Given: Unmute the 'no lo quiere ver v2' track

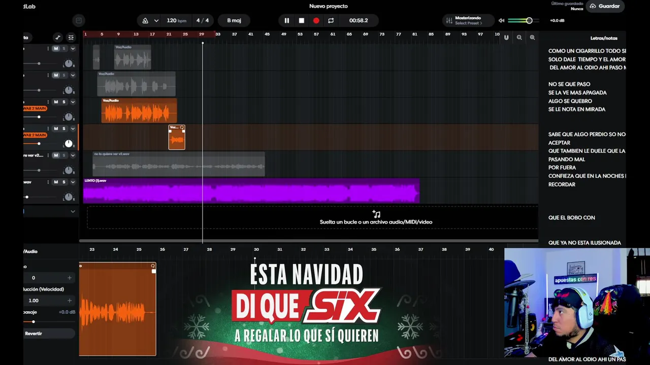Looking at the screenshot, I should [56, 155].
